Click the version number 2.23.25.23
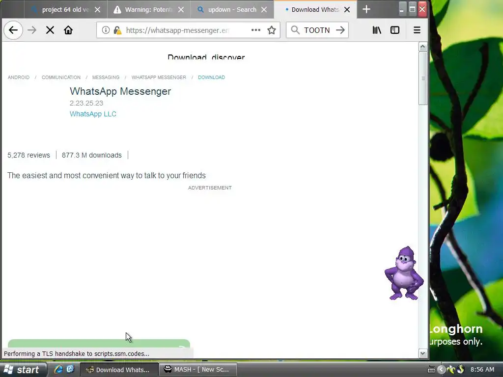 pos(86,103)
